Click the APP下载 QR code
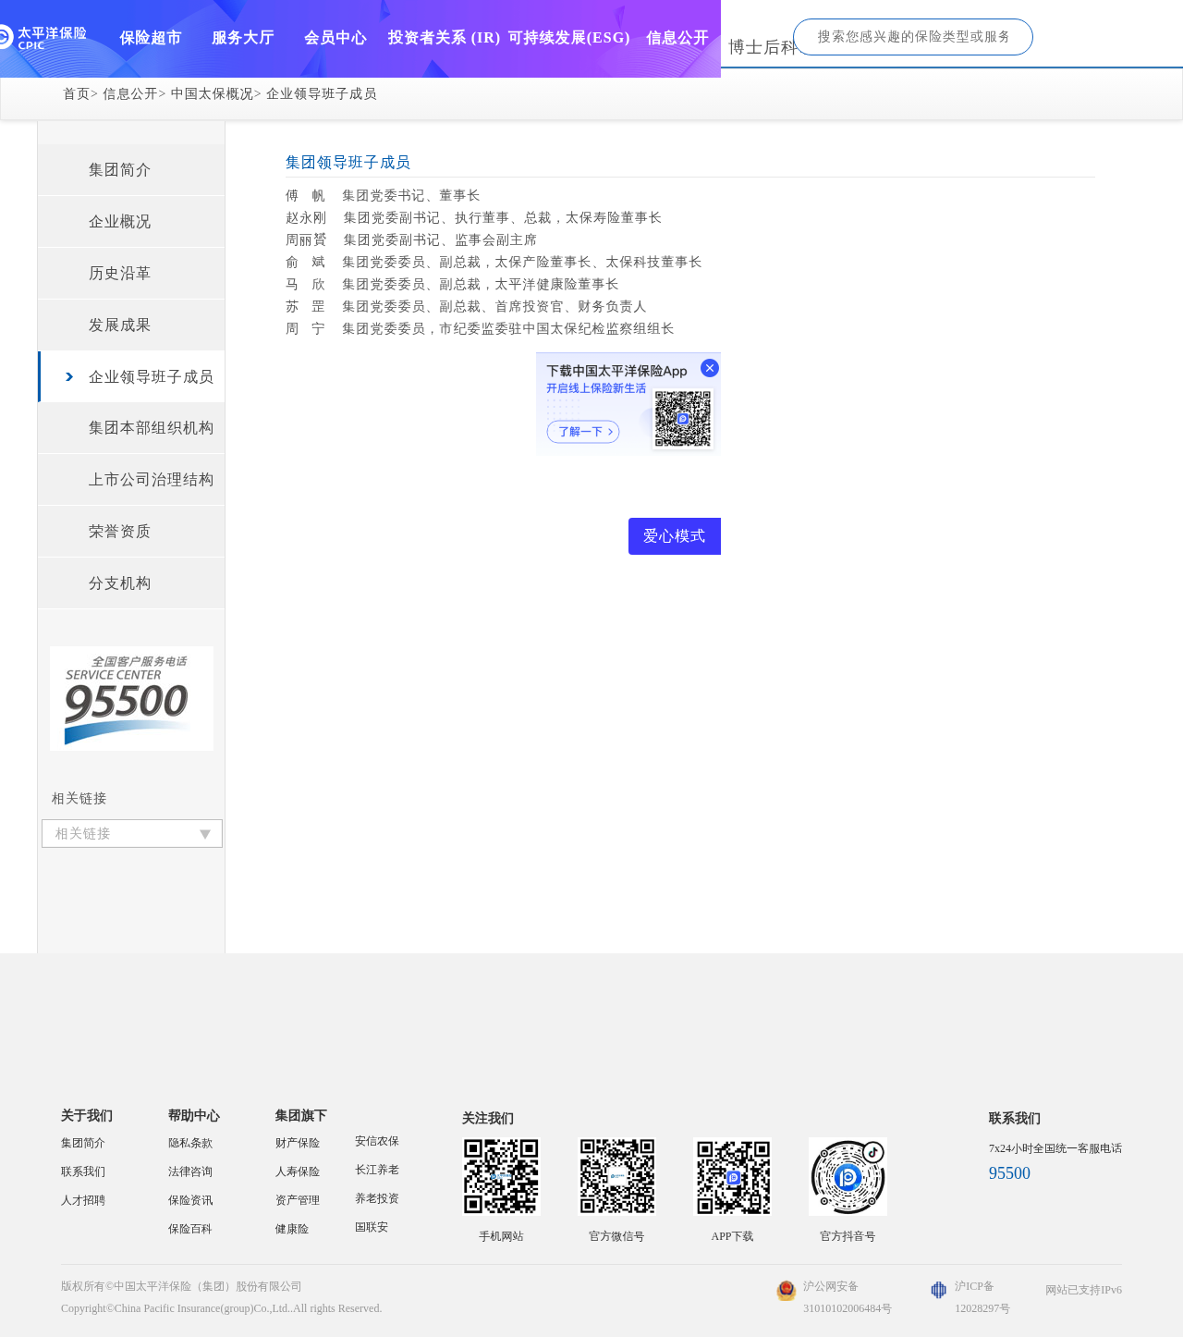The width and height of the screenshot is (1183, 1337). click(x=732, y=1176)
